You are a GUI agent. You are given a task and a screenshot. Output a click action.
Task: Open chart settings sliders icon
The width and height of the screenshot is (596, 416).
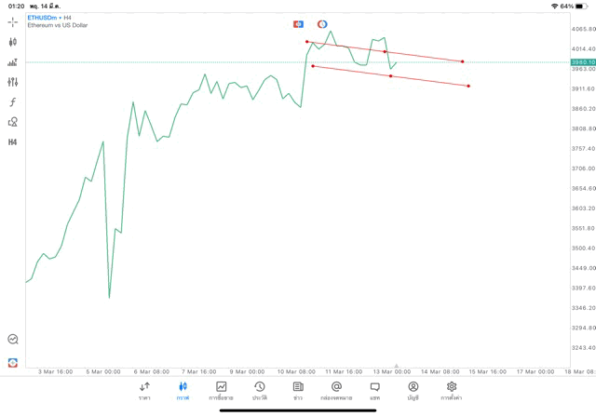click(12, 82)
